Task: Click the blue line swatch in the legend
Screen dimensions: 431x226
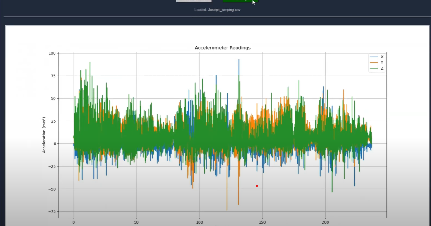Action: 374,57
